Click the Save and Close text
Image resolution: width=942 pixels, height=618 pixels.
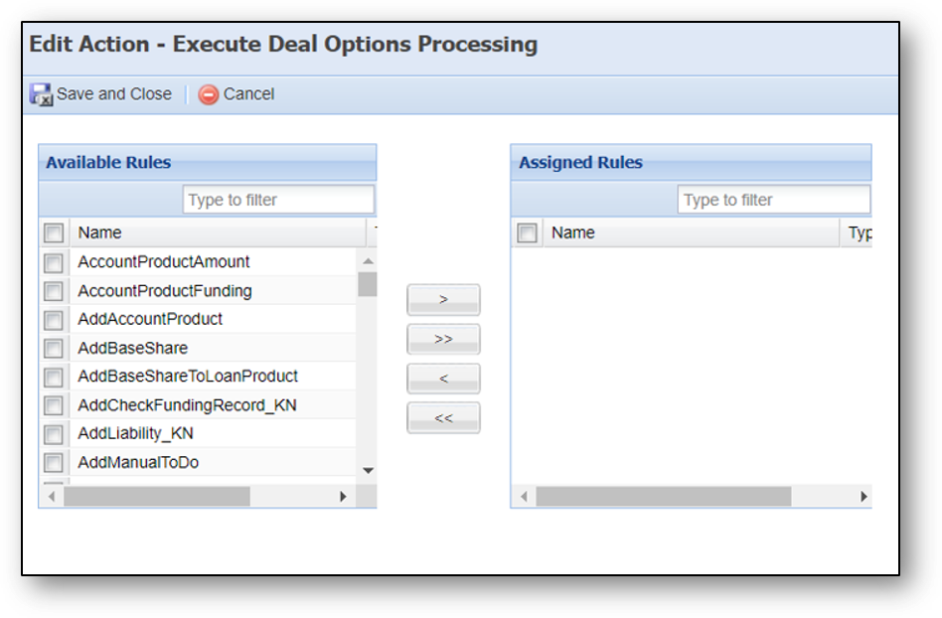pos(114,94)
